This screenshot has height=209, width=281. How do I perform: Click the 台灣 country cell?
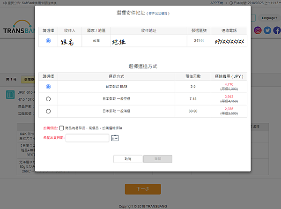[x=96, y=41]
